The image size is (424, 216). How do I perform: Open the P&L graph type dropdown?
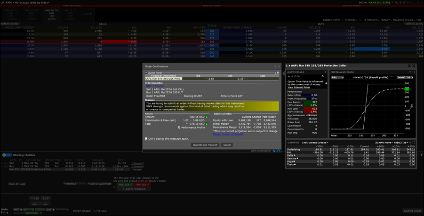[x=337, y=77]
